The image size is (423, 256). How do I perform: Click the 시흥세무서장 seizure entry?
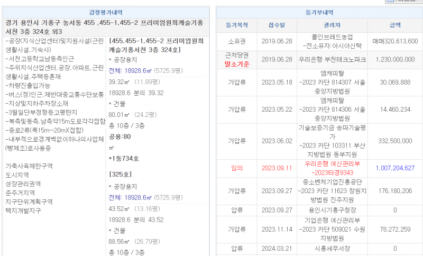pyautogui.click(x=332, y=248)
